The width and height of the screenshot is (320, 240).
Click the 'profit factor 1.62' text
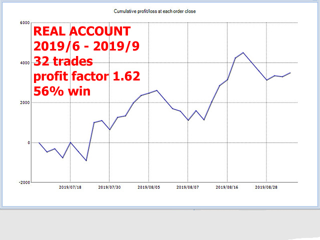(x=86, y=76)
